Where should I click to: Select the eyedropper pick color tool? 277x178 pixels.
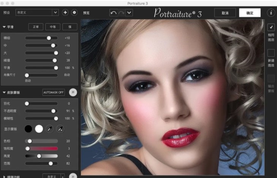50,129
